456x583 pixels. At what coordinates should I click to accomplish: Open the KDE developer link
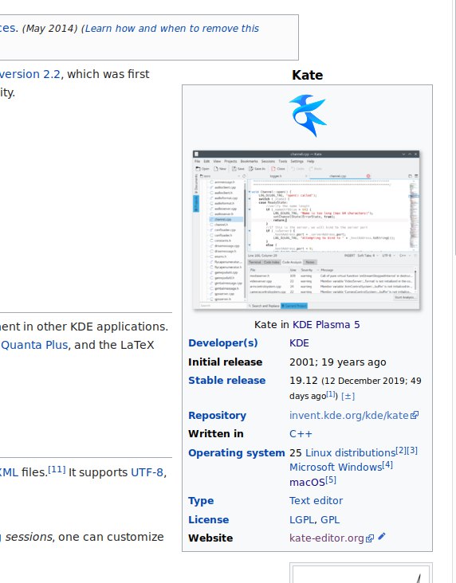pos(299,342)
